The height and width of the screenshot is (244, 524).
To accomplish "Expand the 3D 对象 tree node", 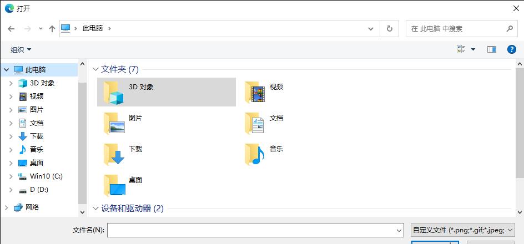I will 11,83.
